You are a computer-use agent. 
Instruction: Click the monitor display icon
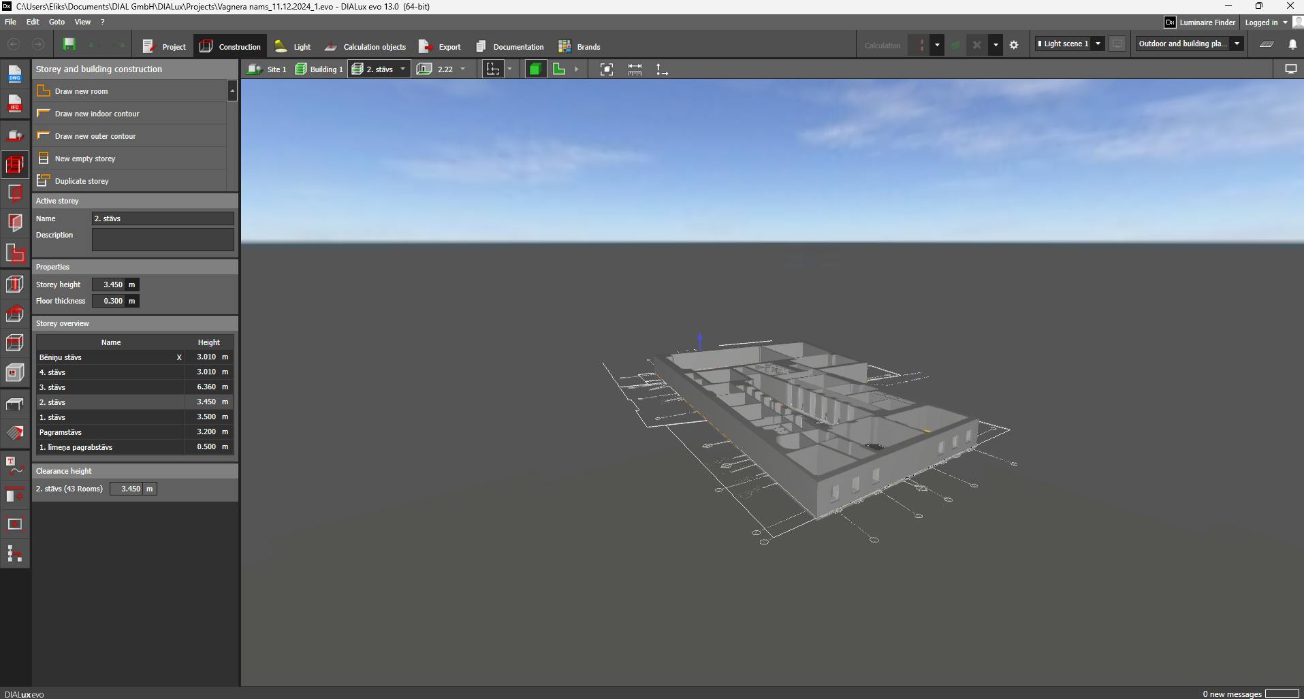point(1290,69)
